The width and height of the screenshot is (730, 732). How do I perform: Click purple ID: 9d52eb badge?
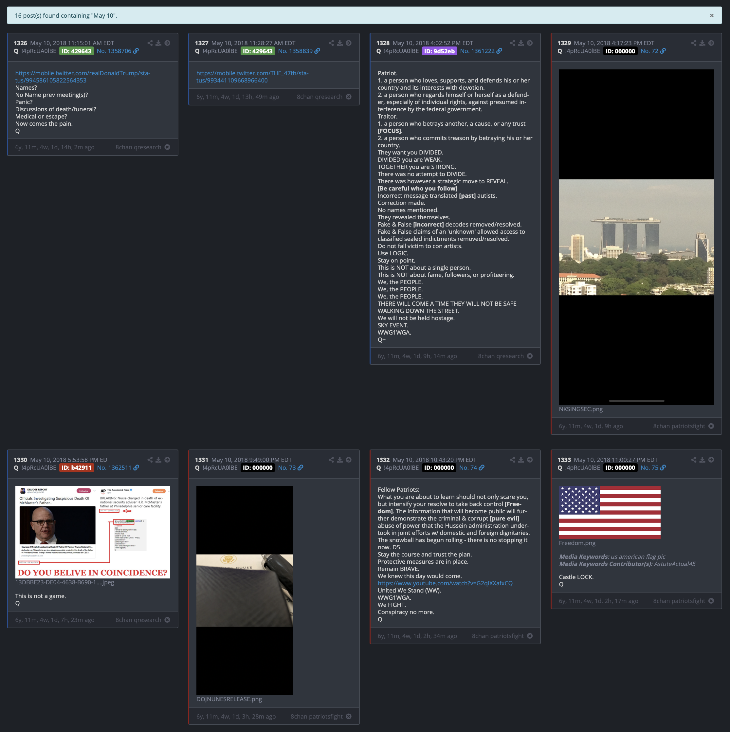pos(439,51)
